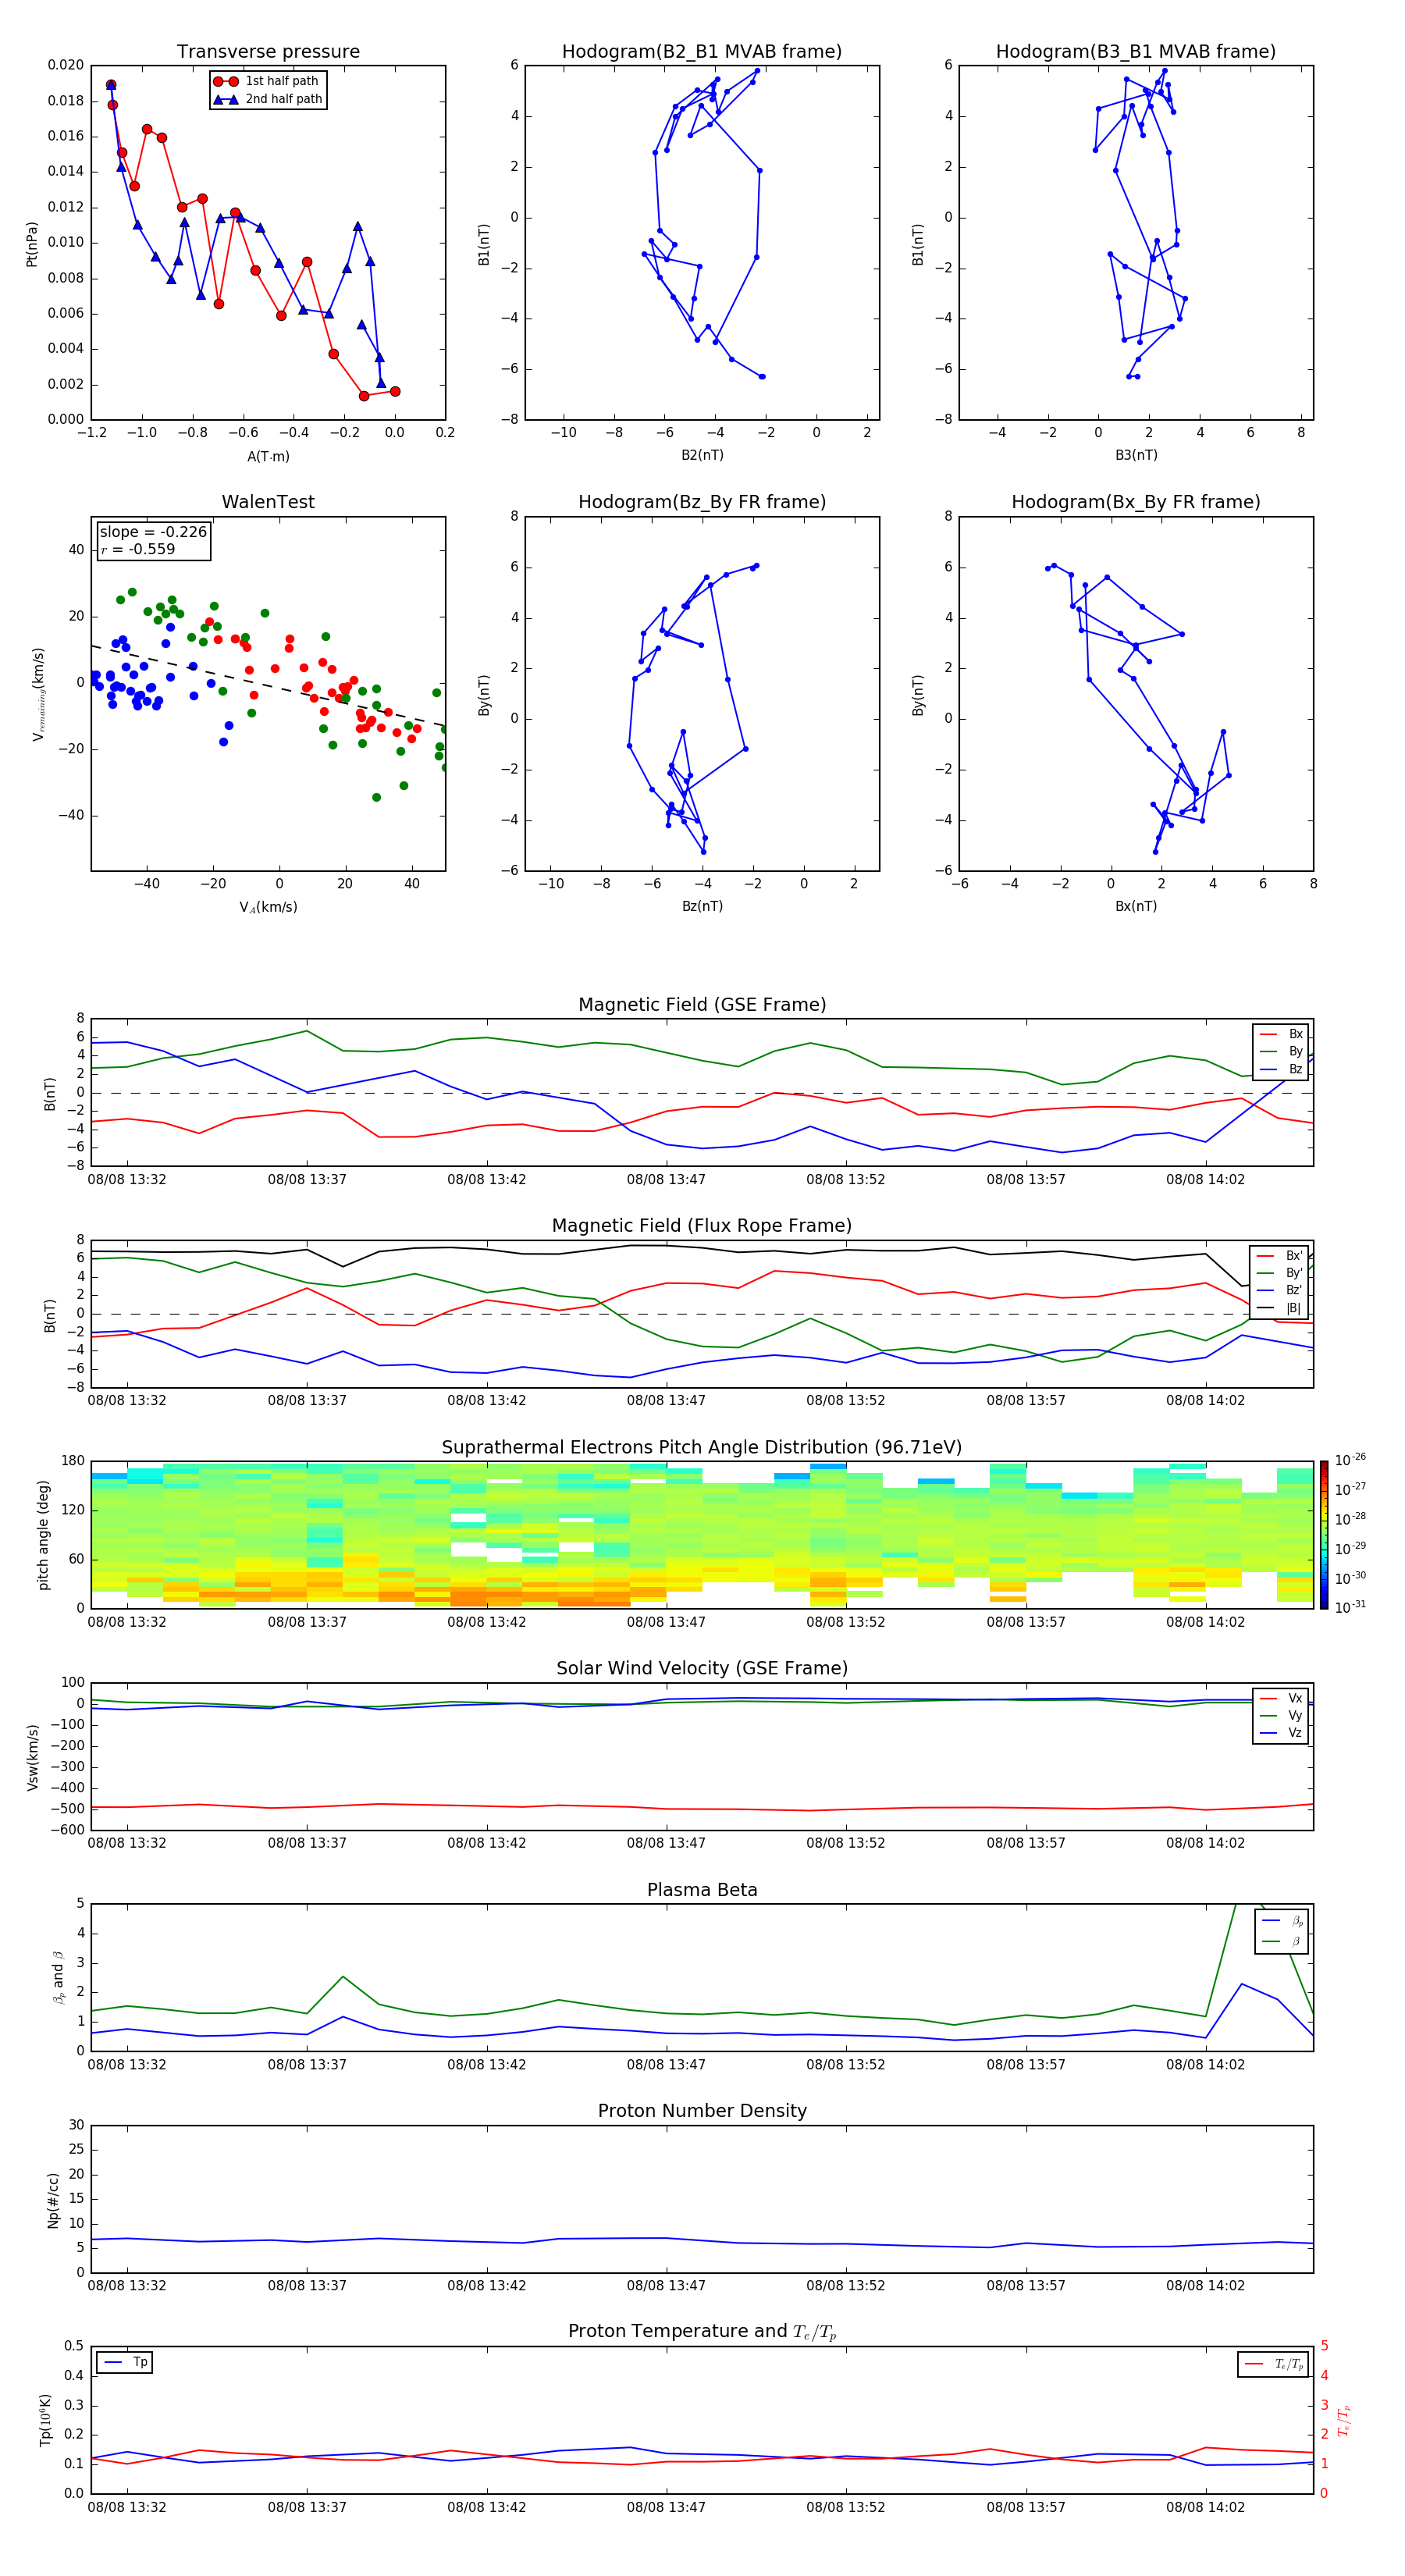Image resolution: width=1405 pixels, height=2576 pixels.
Task: Click the |B| legend entry in Flux Rope plot
Action: click(x=1279, y=1308)
